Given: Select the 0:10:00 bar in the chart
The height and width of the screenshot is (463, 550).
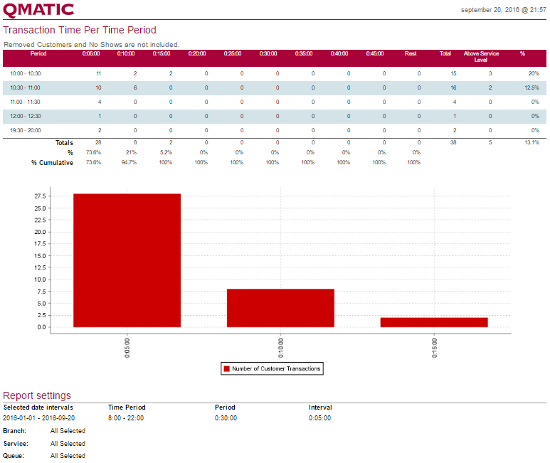Looking at the screenshot, I should [x=280, y=308].
